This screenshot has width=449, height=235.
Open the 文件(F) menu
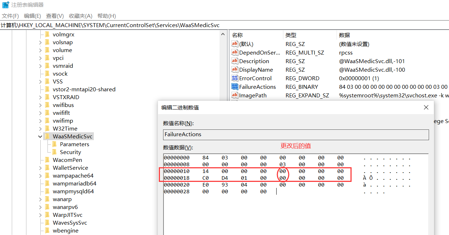[10, 16]
